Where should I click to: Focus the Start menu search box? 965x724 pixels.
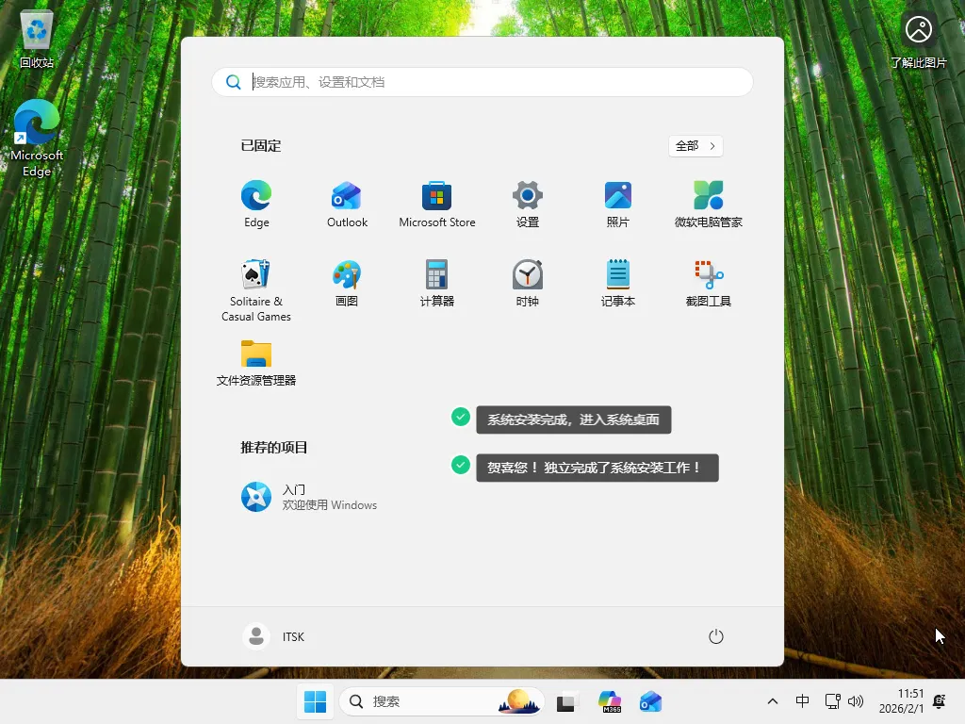pyautogui.click(x=482, y=82)
